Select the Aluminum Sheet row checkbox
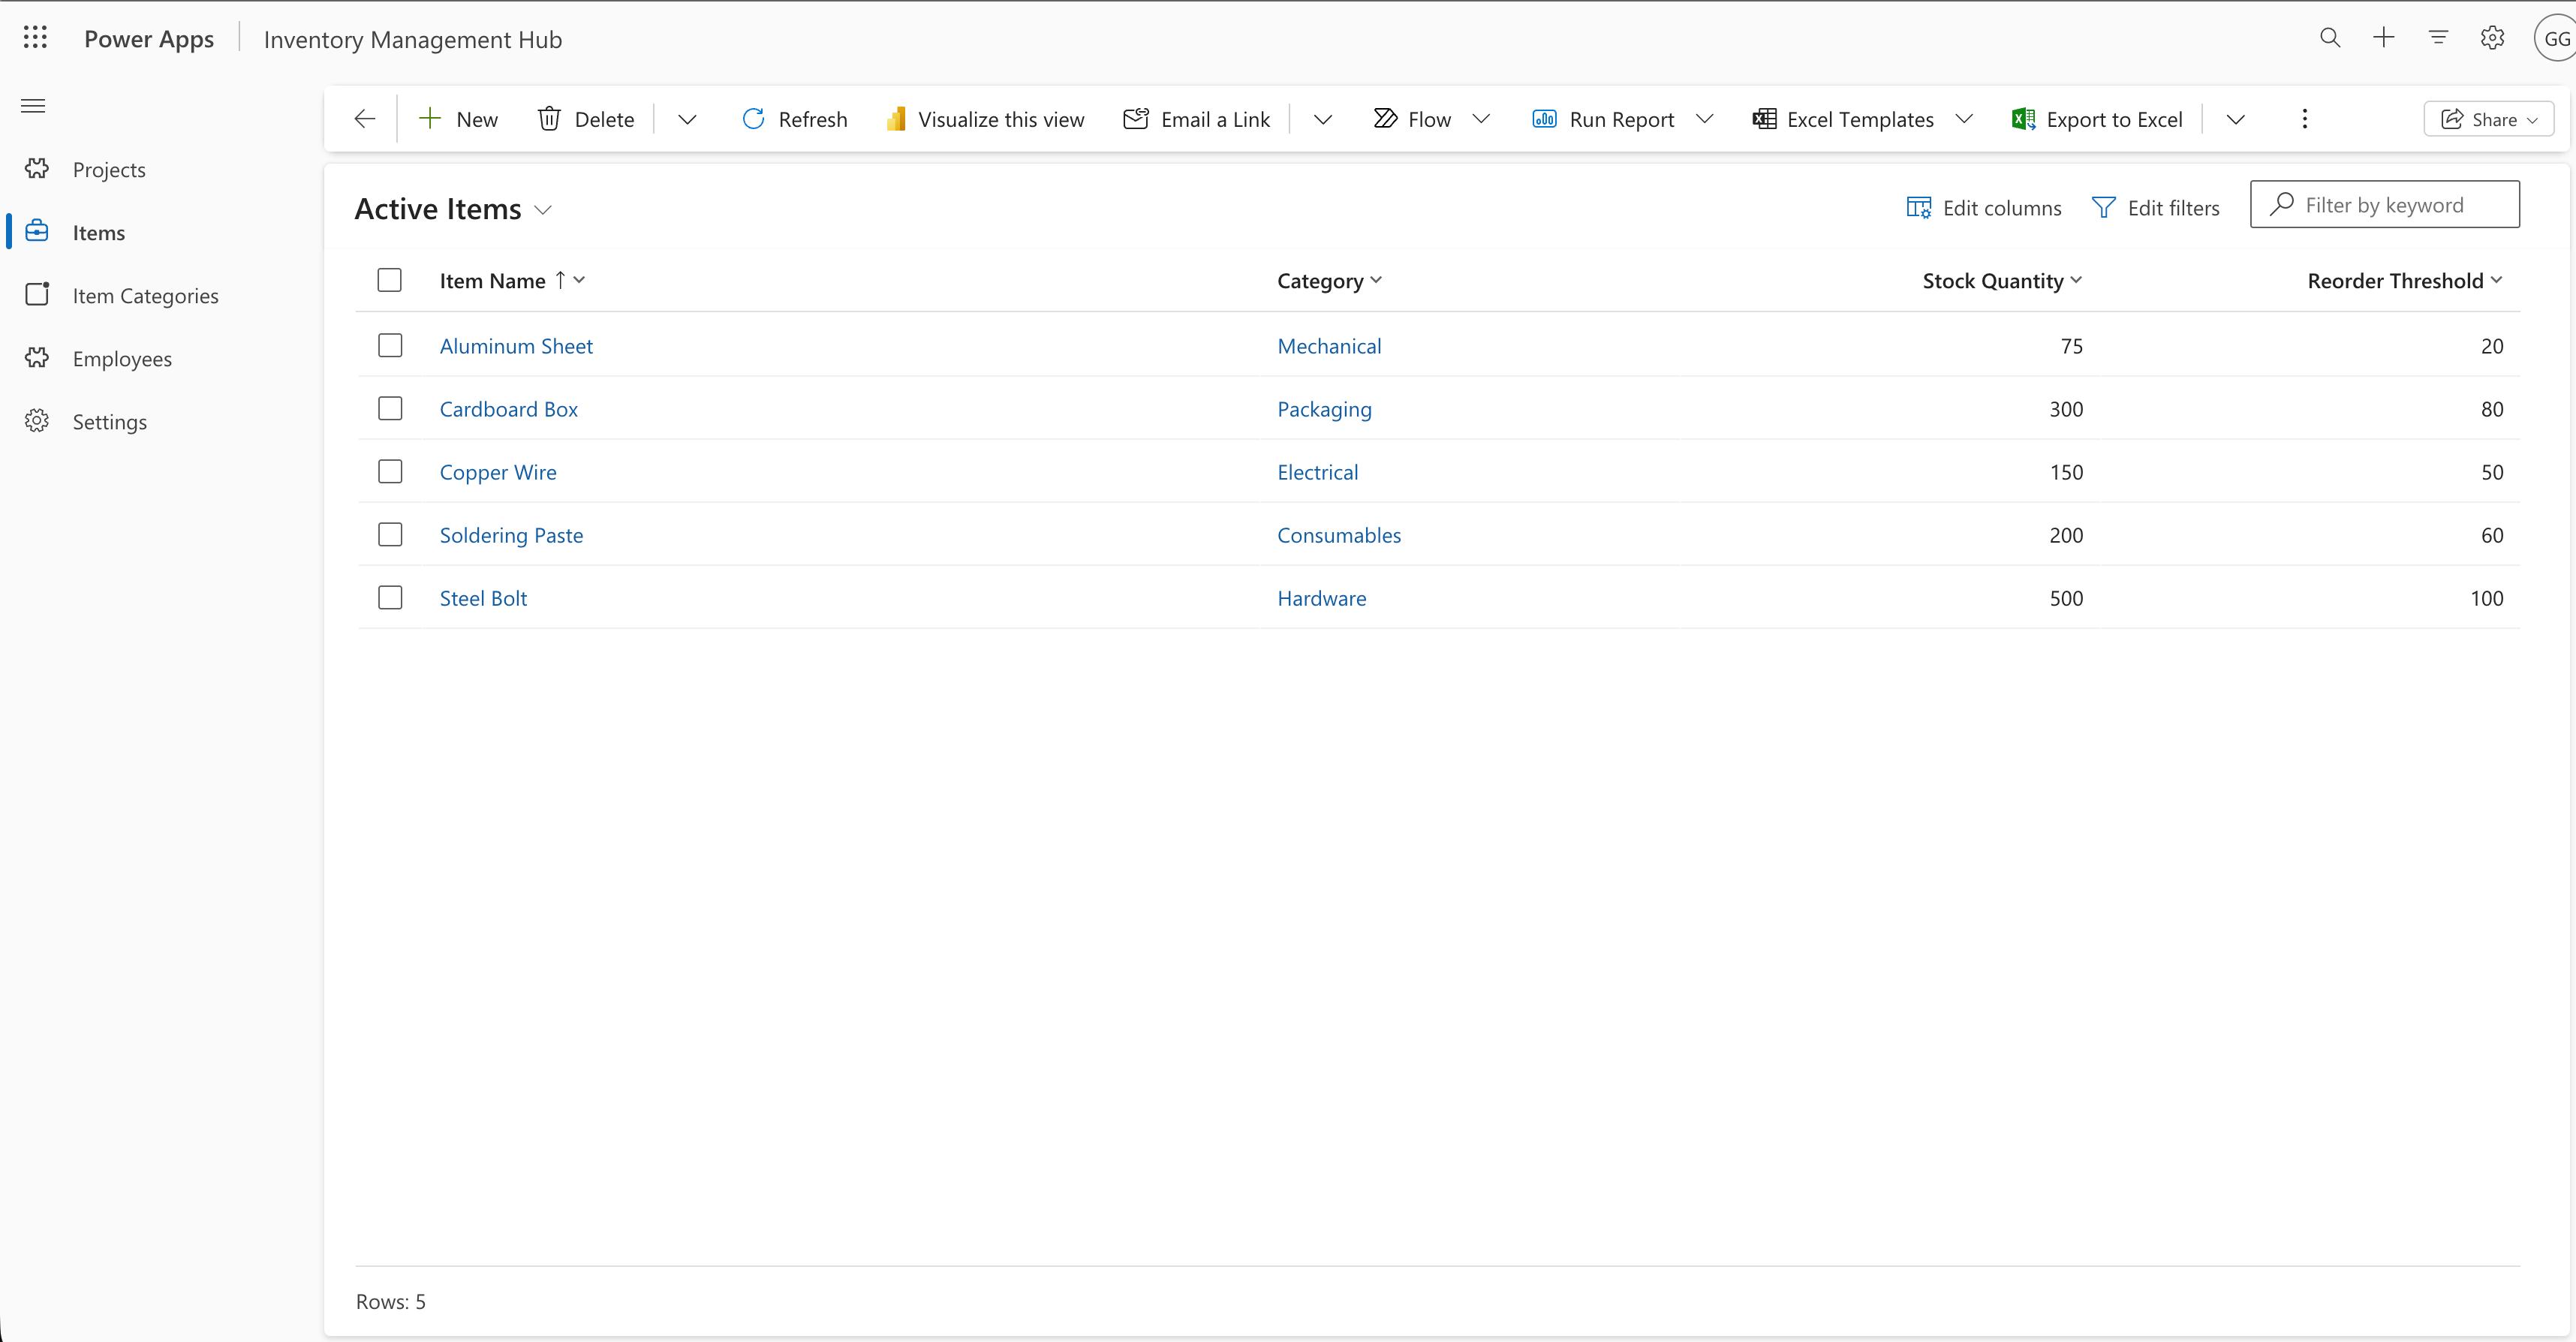This screenshot has width=2576, height=1342. 390,346
